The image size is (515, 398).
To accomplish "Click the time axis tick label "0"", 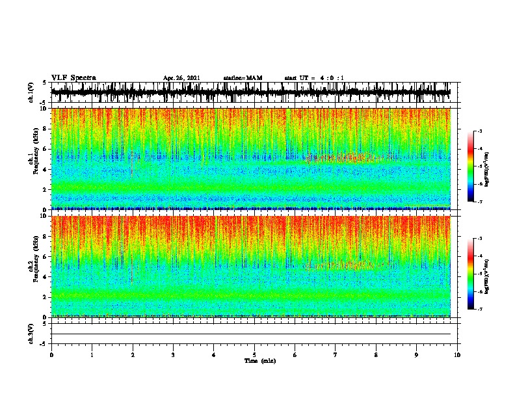I will [51, 355].
